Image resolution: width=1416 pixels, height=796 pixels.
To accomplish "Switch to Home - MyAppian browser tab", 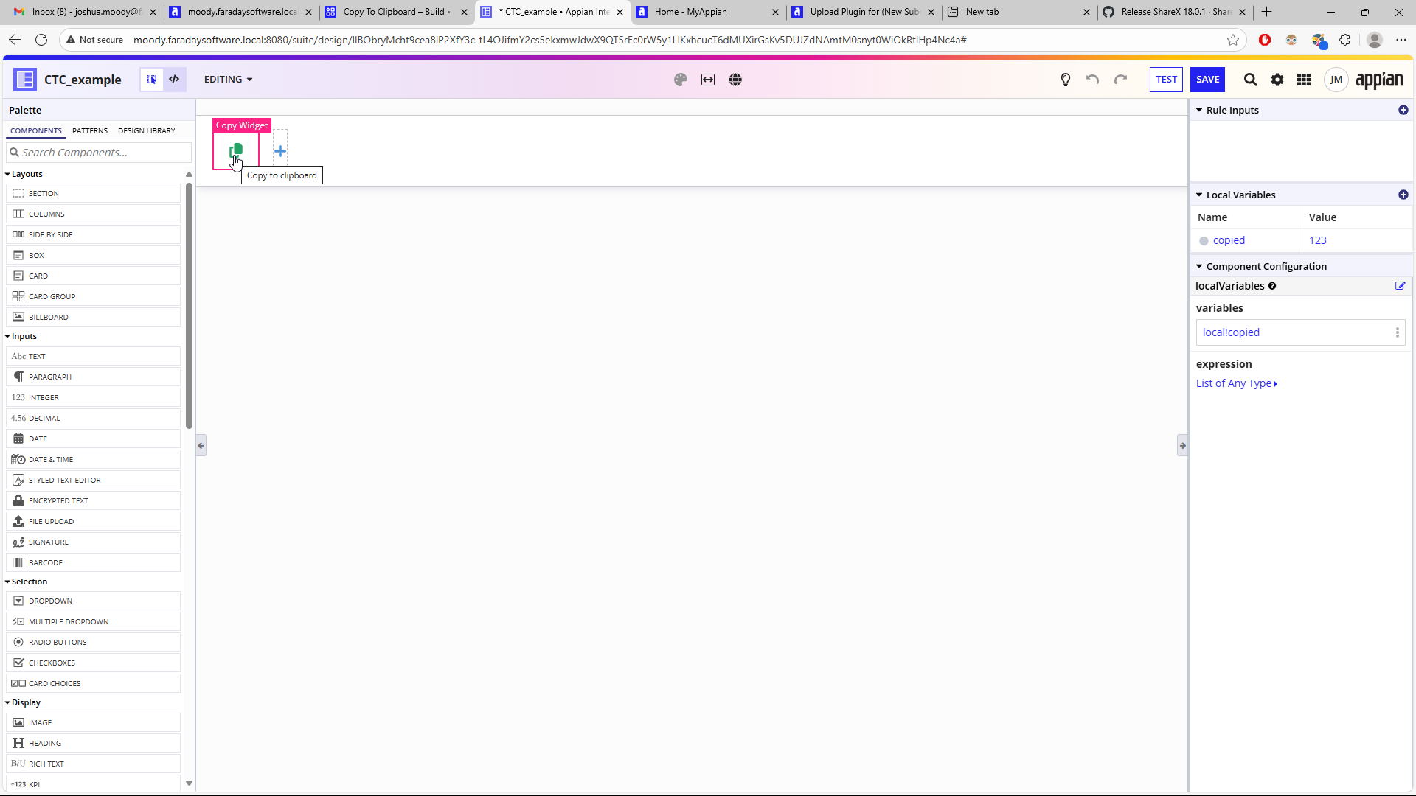I will [x=707, y=12].
